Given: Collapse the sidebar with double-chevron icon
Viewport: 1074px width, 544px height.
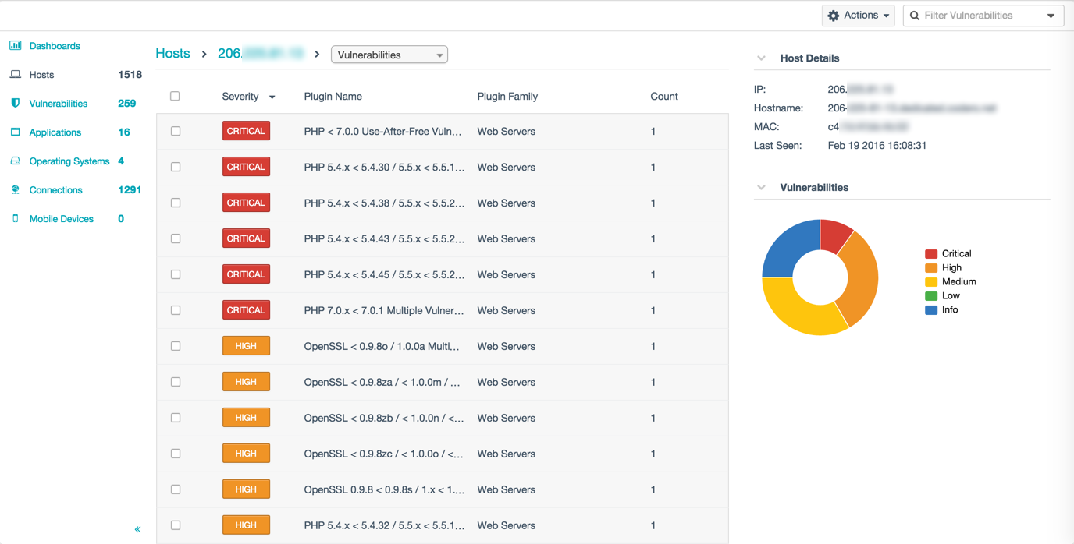Looking at the screenshot, I should click(137, 529).
